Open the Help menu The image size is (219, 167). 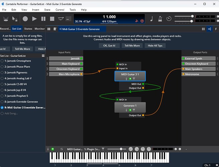click(84, 10)
